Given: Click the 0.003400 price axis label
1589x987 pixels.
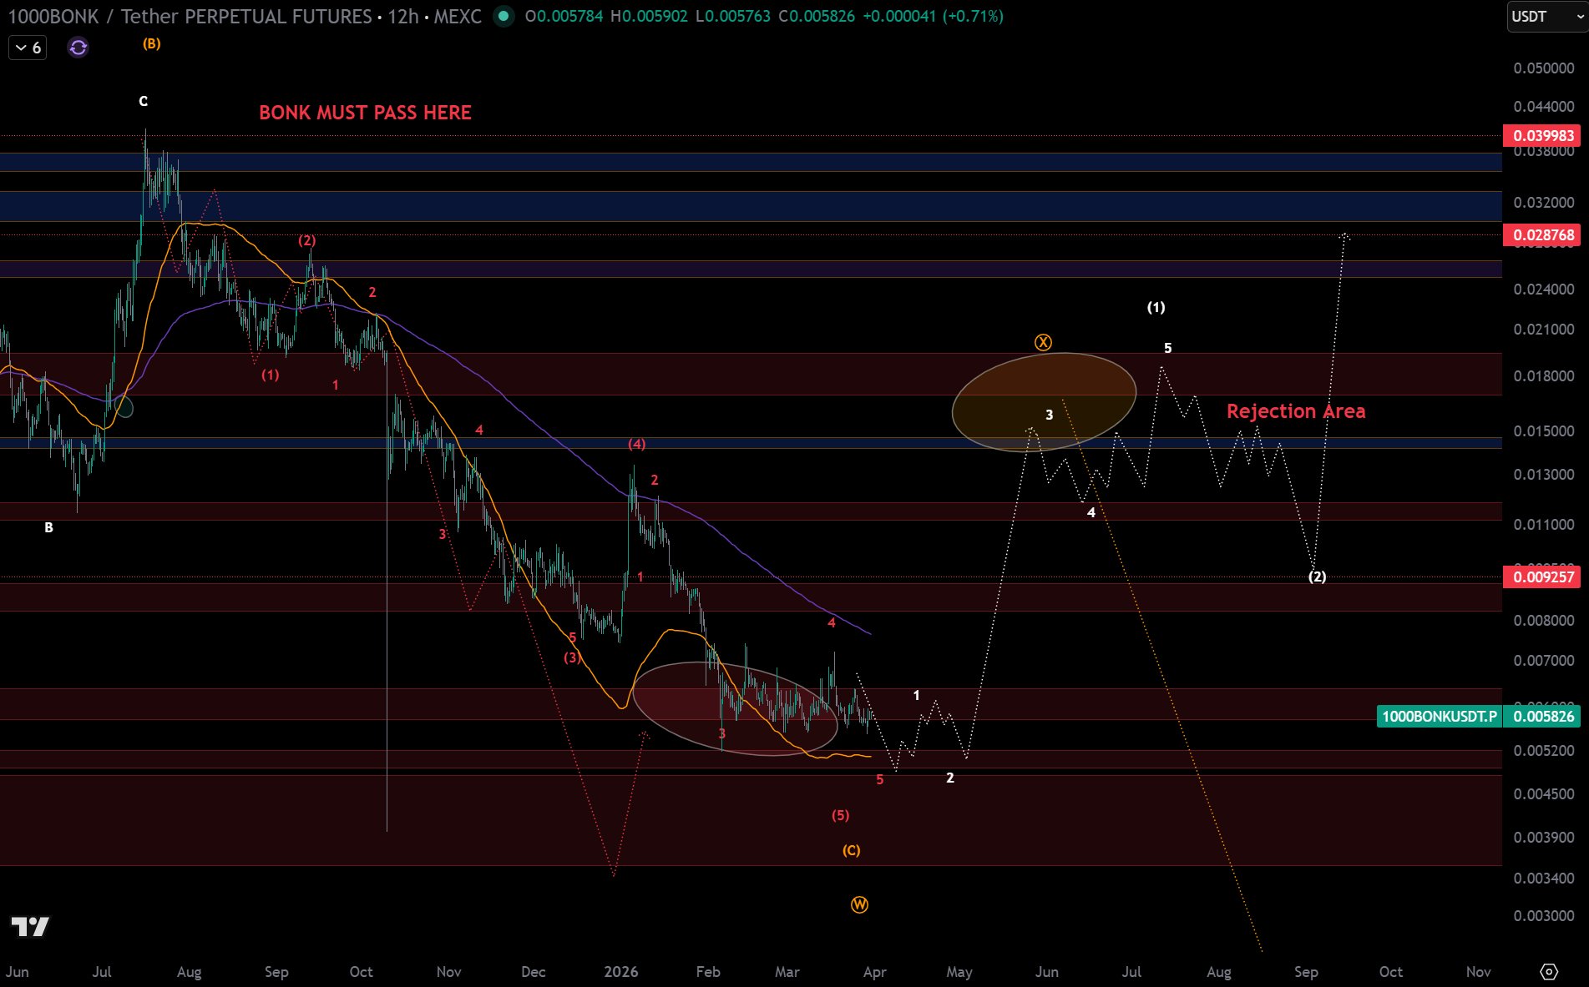Looking at the screenshot, I should pyautogui.click(x=1543, y=878).
